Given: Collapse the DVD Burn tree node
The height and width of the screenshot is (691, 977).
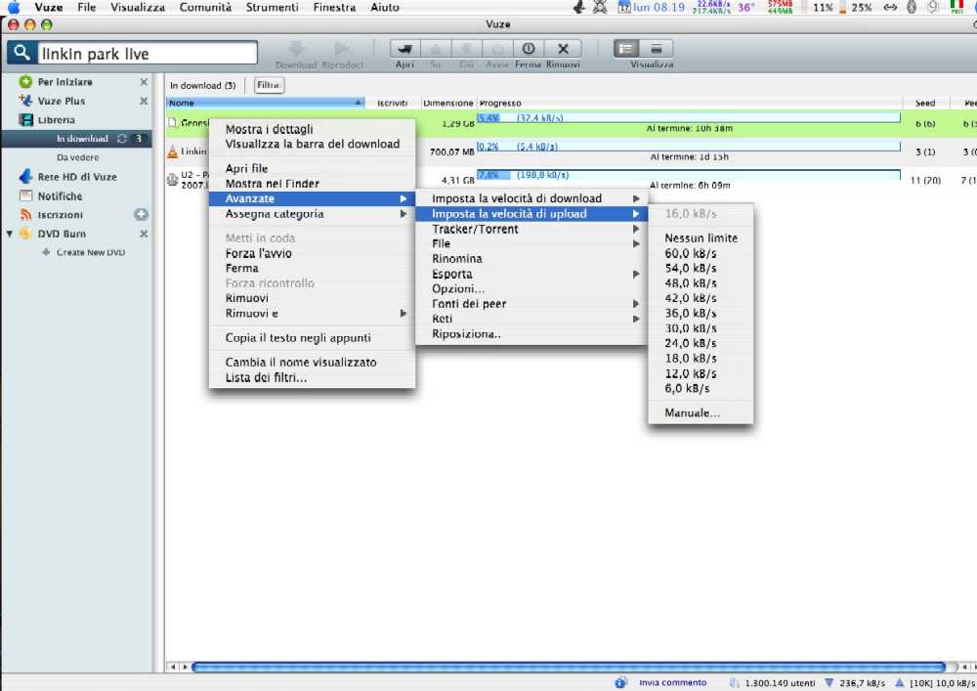Looking at the screenshot, I should coord(10,235).
